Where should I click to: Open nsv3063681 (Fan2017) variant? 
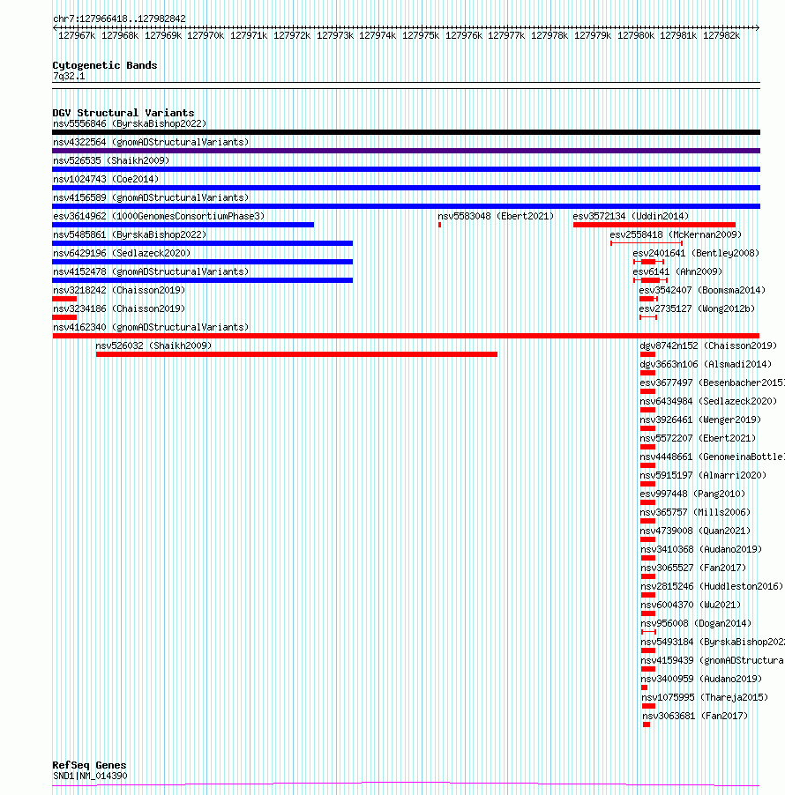695,716
